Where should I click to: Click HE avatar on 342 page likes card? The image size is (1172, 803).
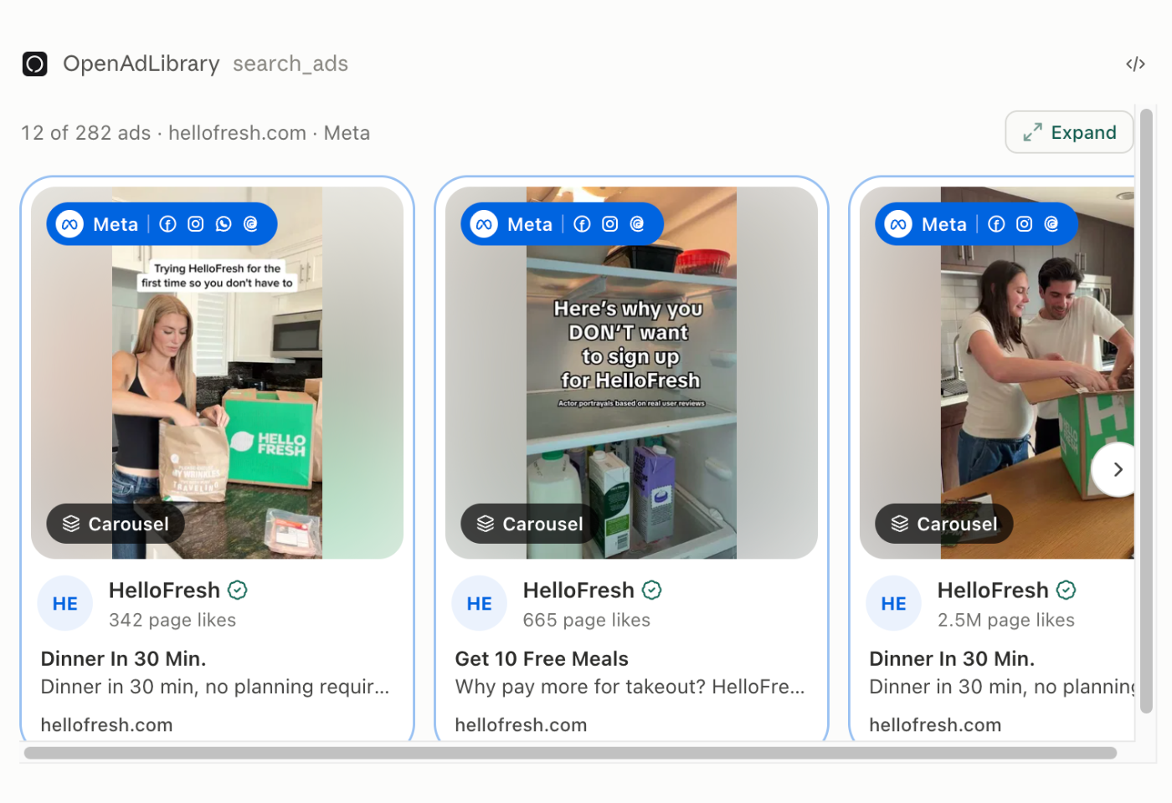click(x=65, y=603)
